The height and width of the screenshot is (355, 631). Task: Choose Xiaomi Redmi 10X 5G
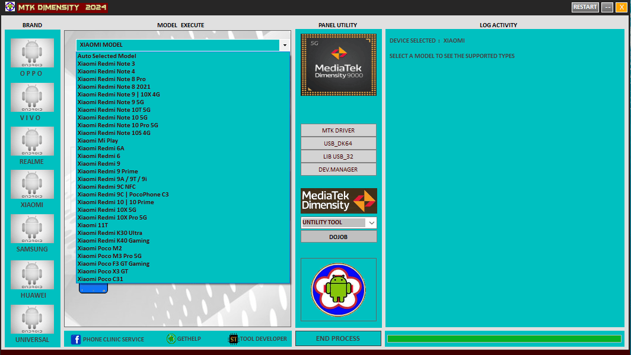coord(183,209)
